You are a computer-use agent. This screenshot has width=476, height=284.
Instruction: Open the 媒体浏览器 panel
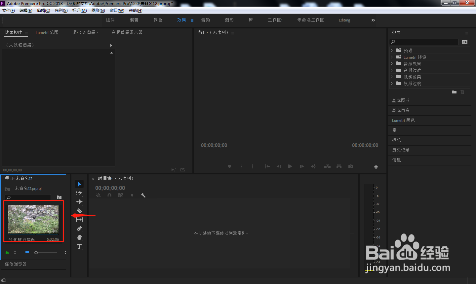(x=16, y=264)
